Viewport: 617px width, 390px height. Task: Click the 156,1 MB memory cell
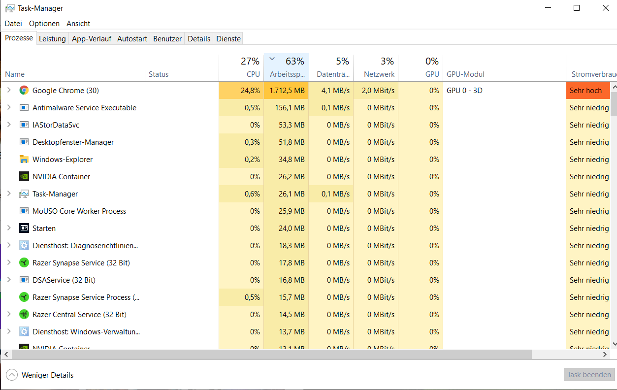[286, 107]
